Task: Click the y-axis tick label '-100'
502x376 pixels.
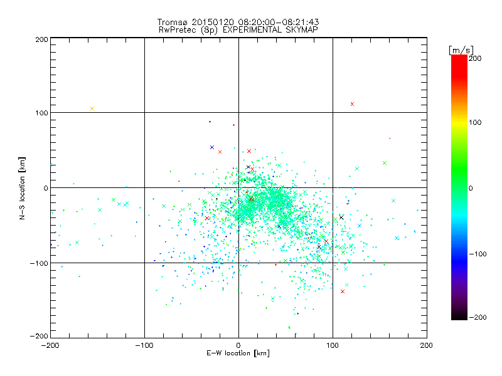Action: pyautogui.click(x=40, y=263)
